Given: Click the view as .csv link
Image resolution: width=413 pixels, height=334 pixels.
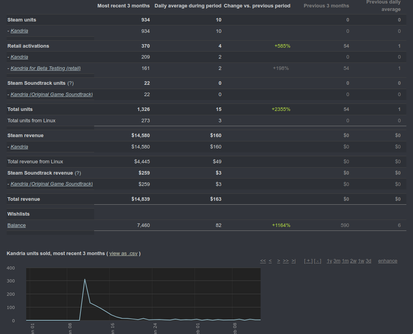Looking at the screenshot, I should [123, 254].
